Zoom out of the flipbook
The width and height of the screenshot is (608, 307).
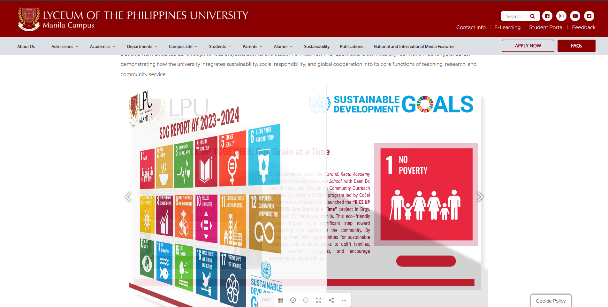click(x=306, y=300)
